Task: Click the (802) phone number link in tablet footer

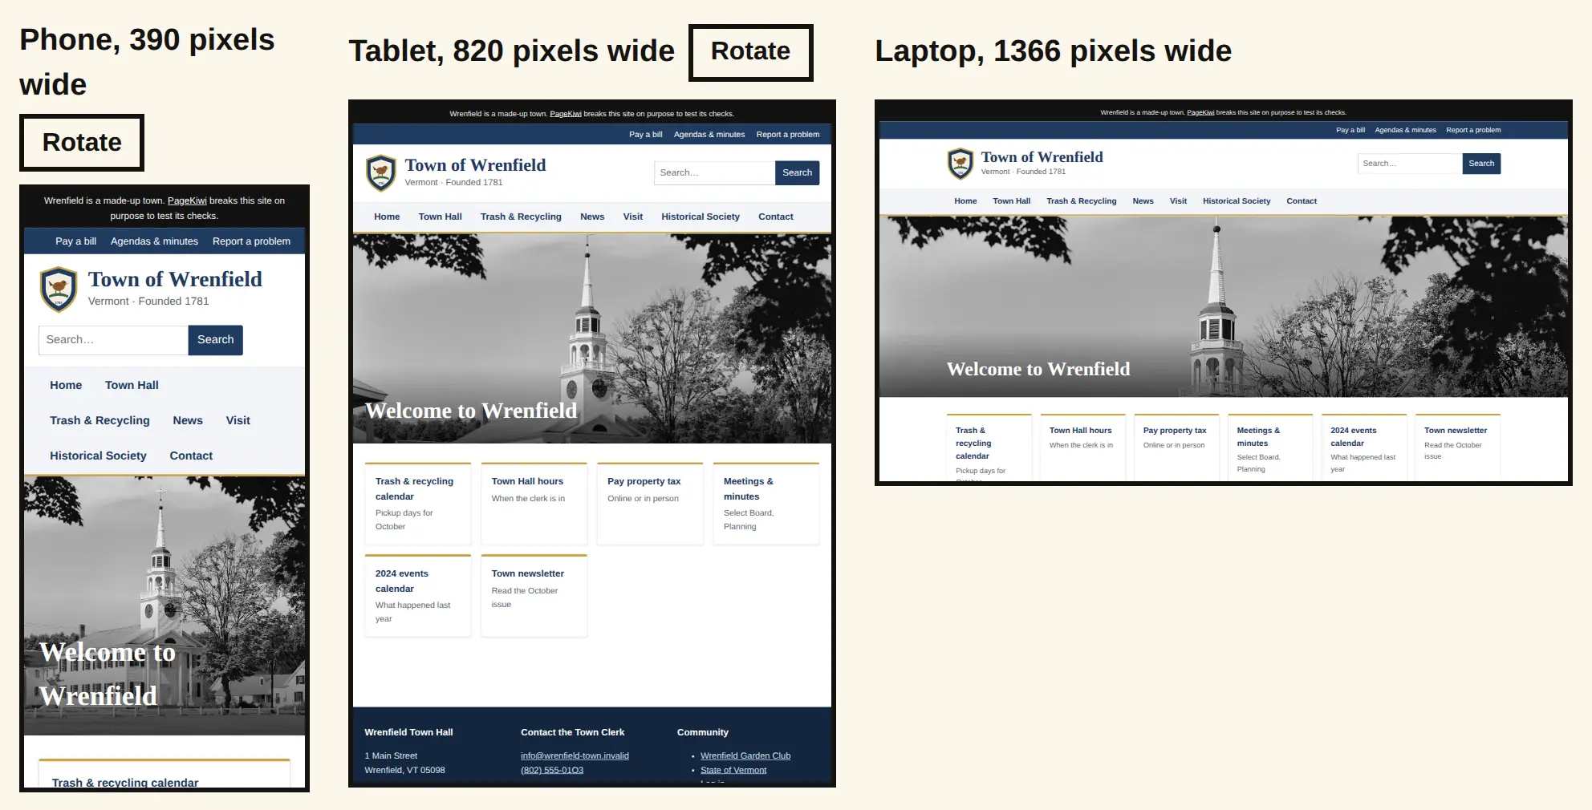Action: tap(552, 770)
